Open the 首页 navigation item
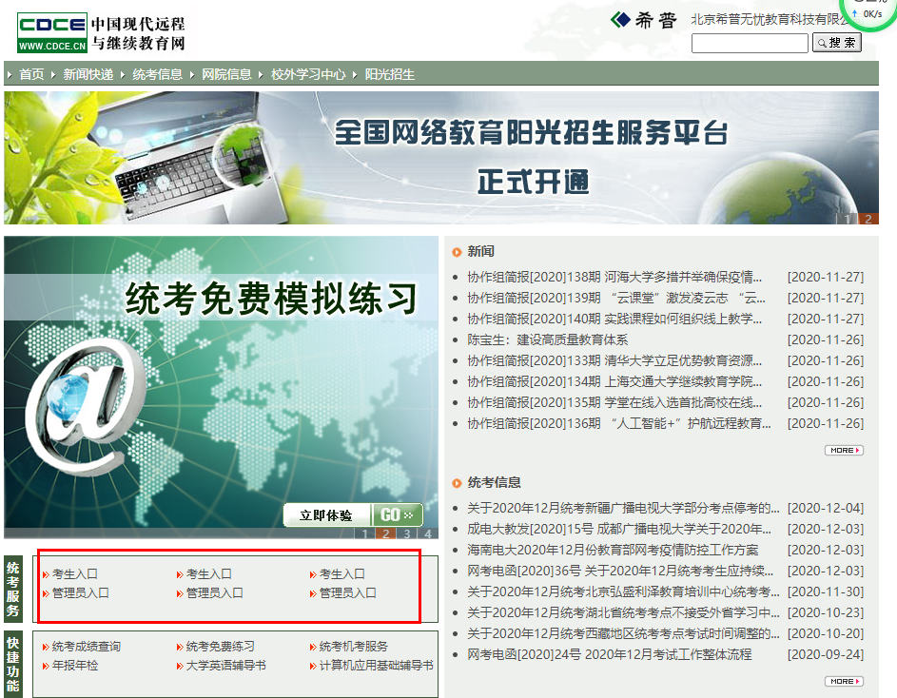The height and width of the screenshot is (698, 897). pyautogui.click(x=31, y=74)
